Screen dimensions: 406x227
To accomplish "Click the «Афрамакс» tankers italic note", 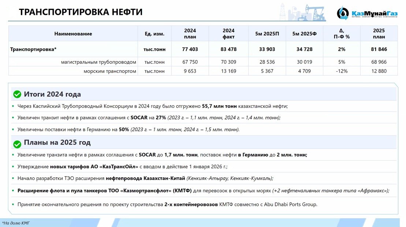I will coord(331,191).
